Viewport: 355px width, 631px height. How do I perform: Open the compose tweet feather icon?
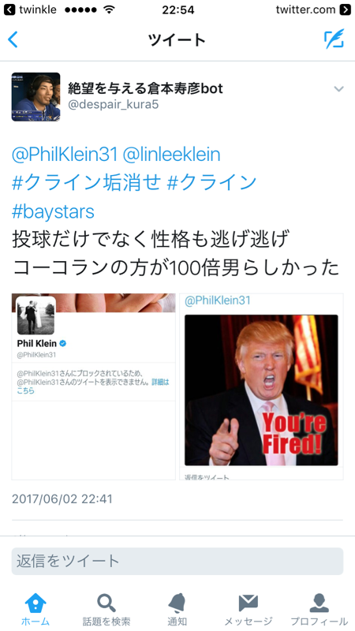pyautogui.click(x=334, y=39)
